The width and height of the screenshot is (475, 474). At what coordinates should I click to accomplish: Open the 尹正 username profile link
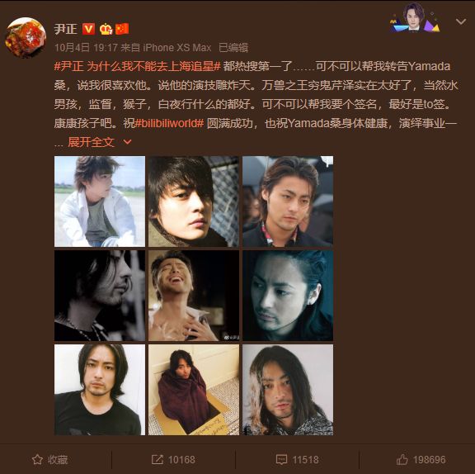coord(66,29)
